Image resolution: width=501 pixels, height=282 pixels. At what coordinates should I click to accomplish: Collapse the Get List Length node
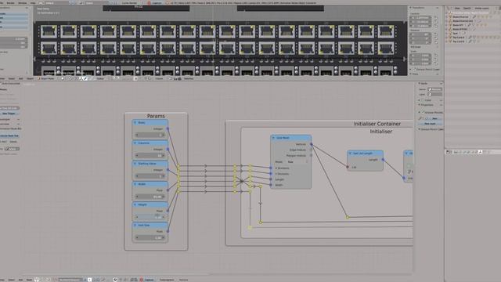pos(350,154)
